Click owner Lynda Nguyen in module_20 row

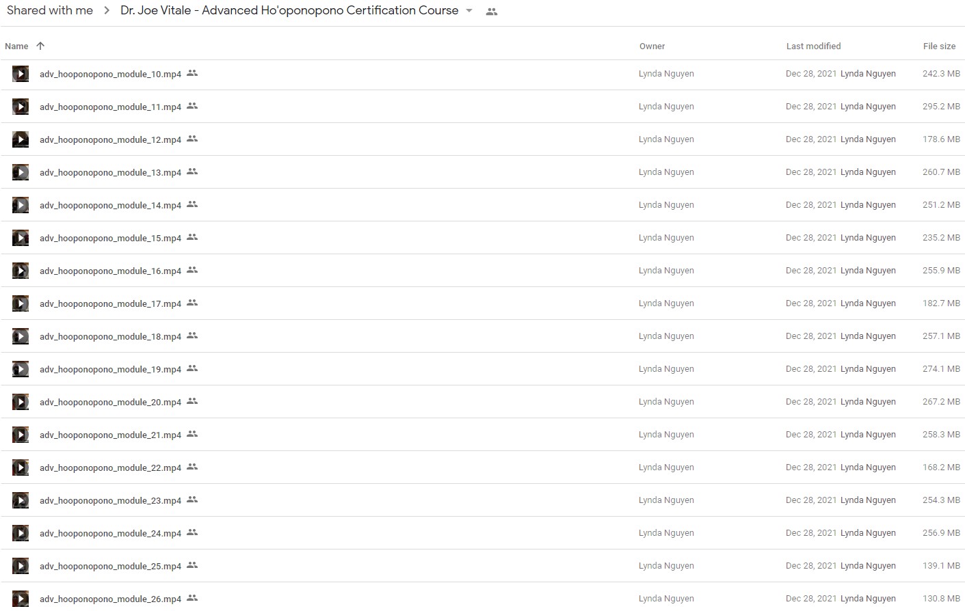pyautogui.click(x=666, y=402)
